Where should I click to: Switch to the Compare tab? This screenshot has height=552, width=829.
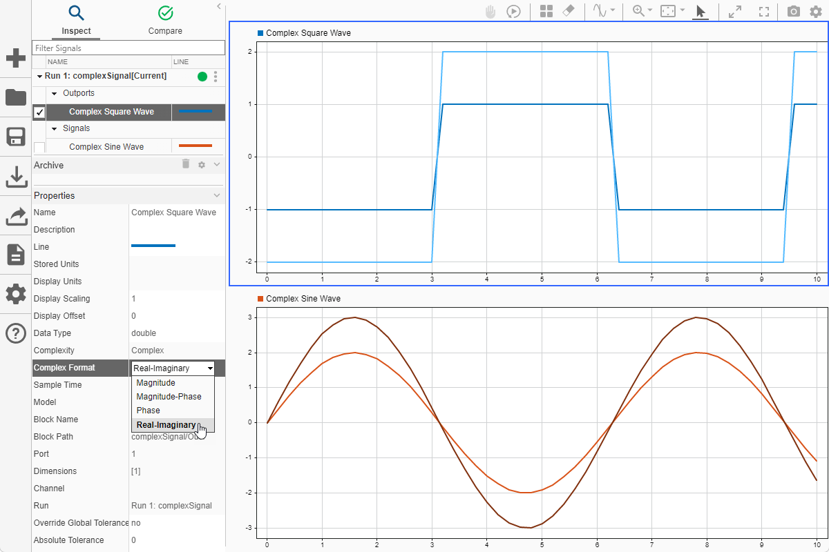tap(165, 21)
